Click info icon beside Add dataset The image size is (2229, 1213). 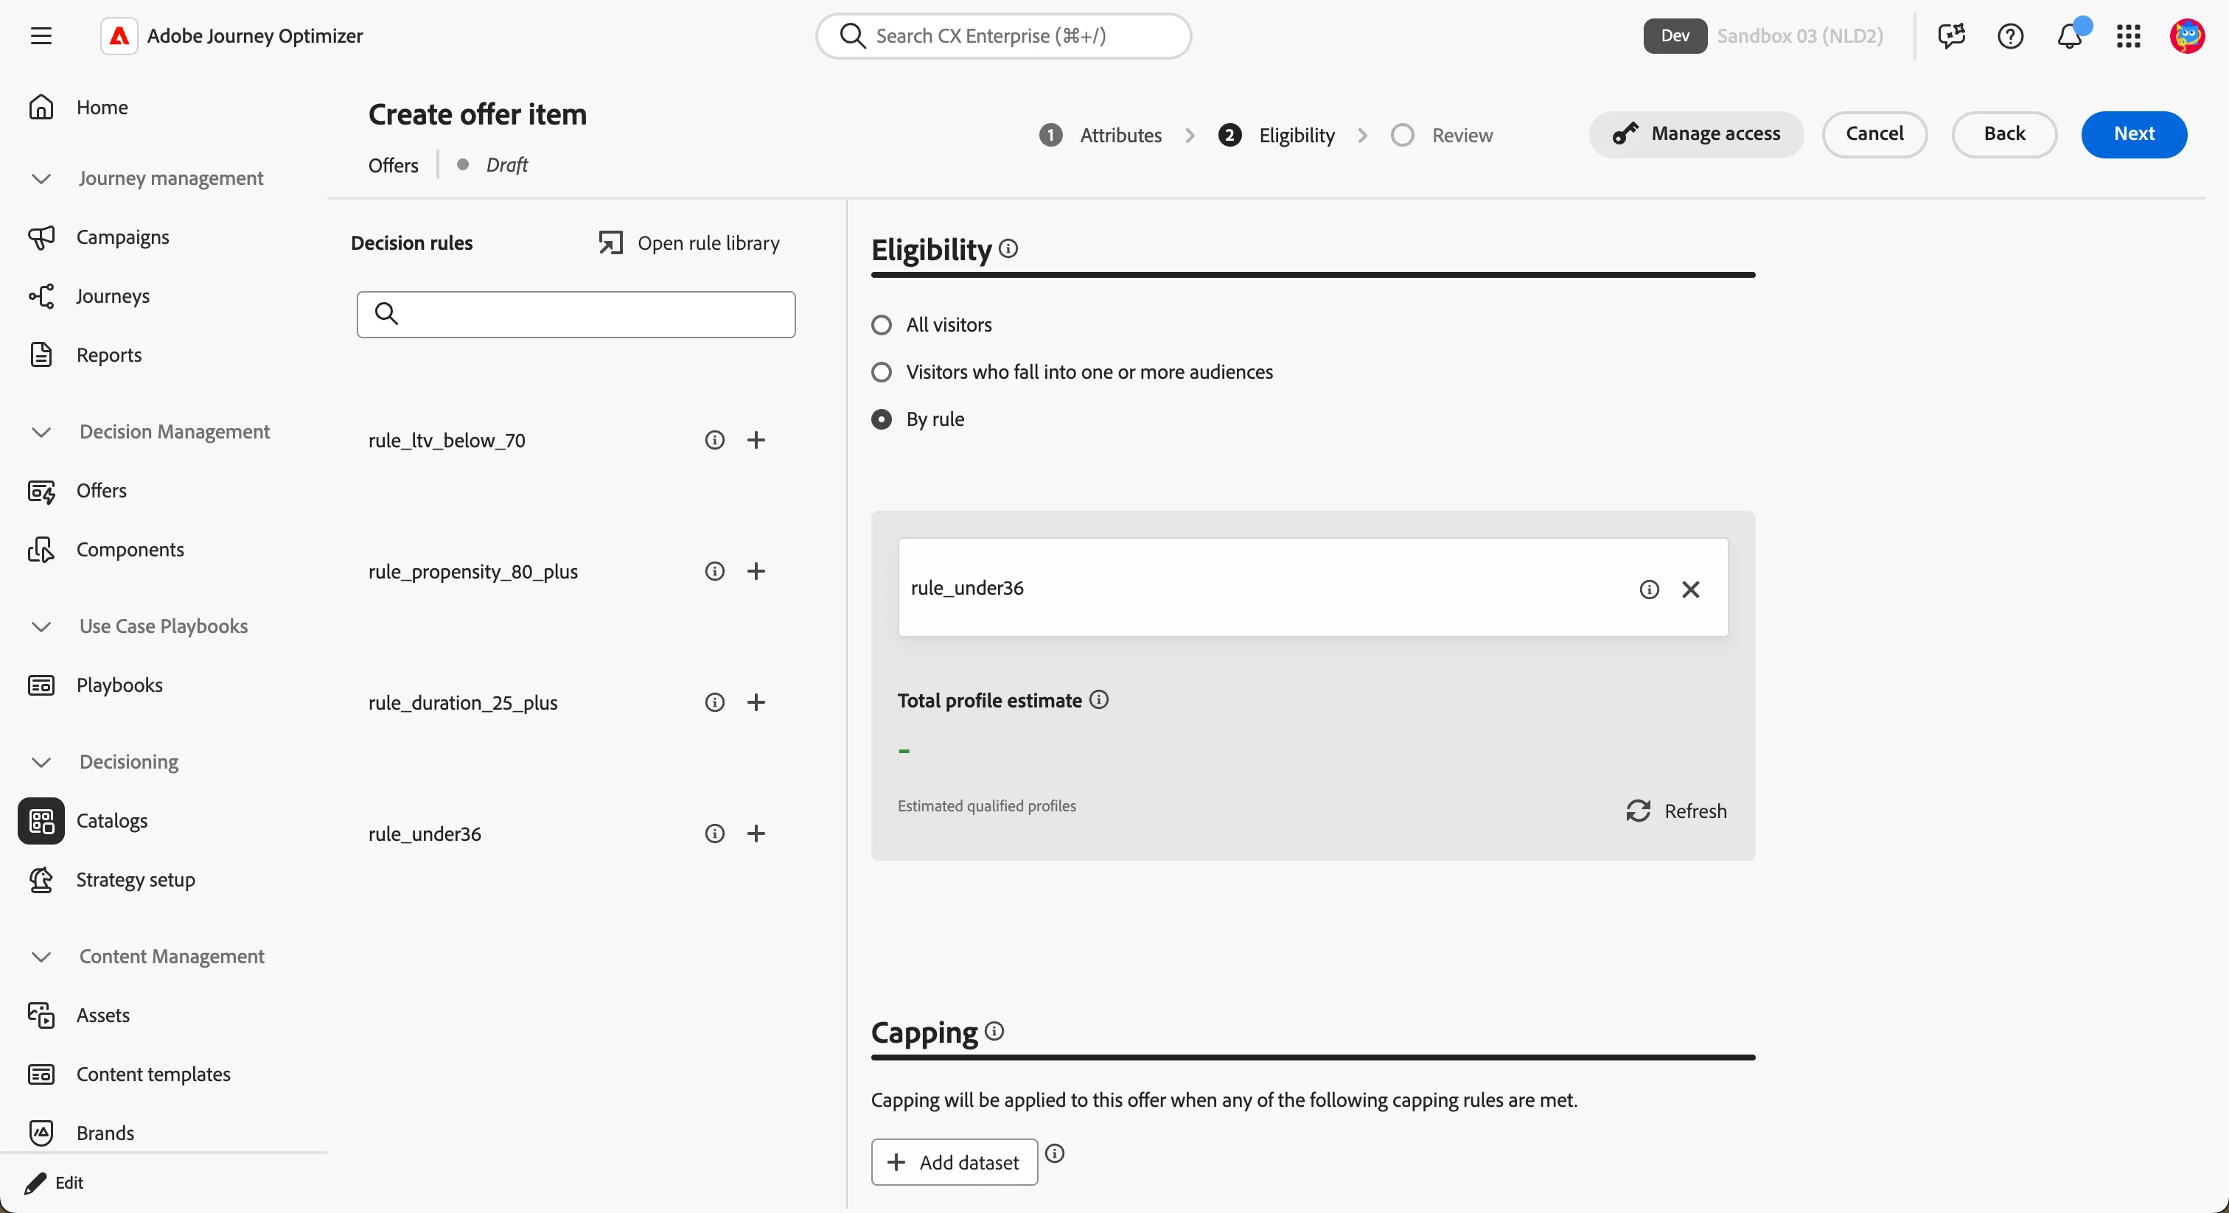[x=1055, y=1153]
